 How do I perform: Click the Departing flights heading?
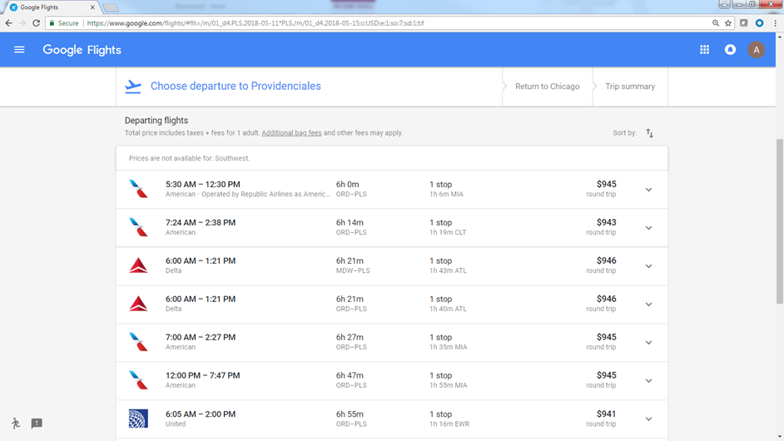pos(156,121)
